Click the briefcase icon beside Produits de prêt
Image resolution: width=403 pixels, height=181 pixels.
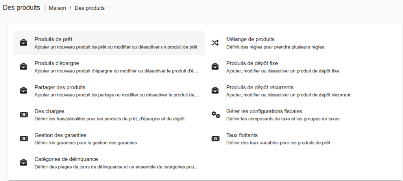pos(24,43)
